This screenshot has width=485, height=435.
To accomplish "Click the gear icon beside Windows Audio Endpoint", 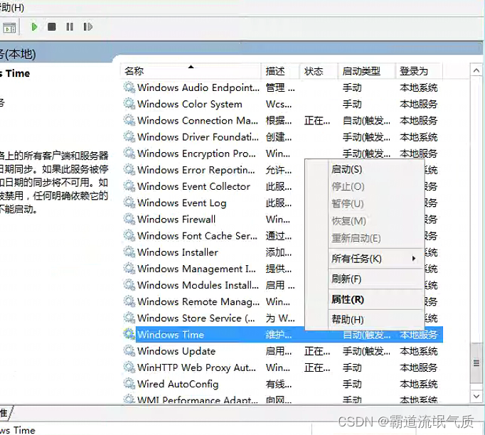I will 129,87.
